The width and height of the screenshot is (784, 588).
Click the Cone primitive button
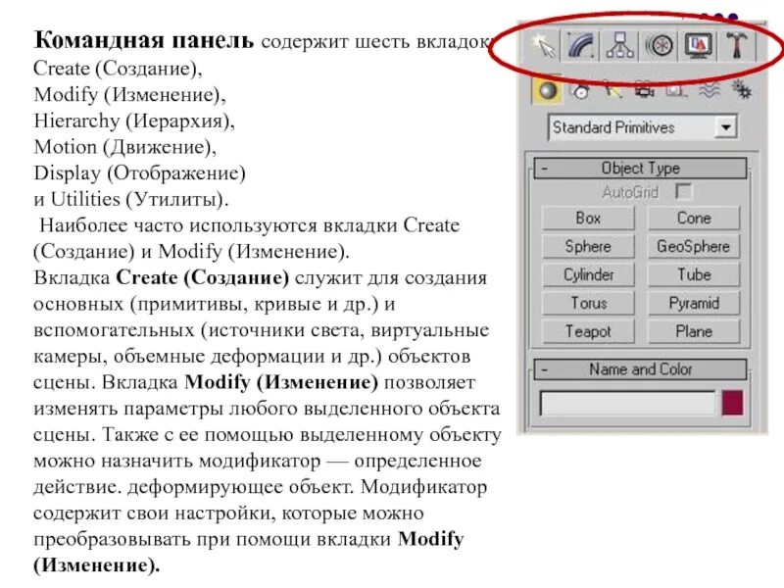pos(694,219)
